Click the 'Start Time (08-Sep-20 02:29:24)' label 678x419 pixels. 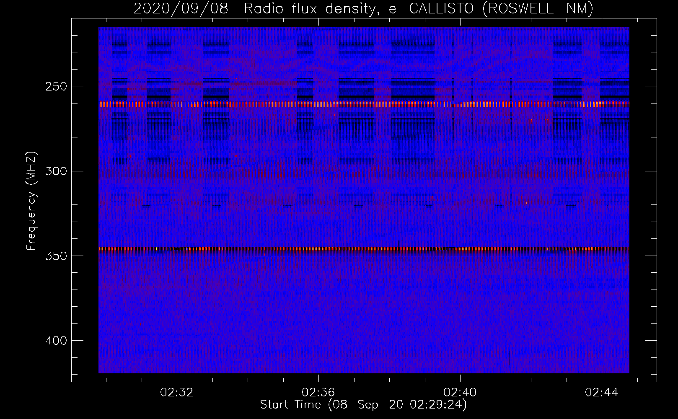(363, 405)
